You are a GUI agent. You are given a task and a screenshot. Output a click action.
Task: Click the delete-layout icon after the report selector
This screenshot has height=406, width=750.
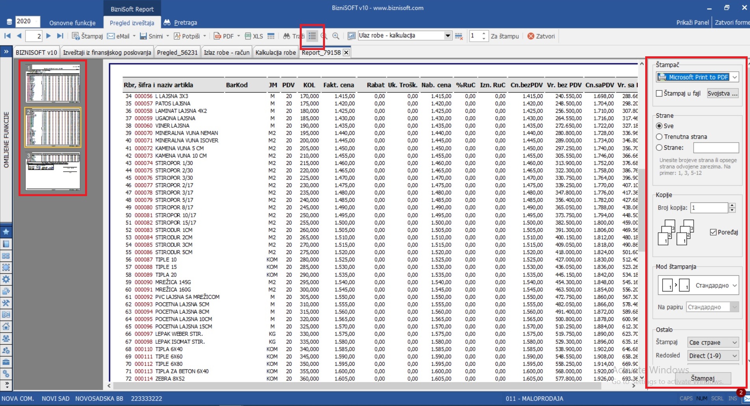(x=459, y=36)
